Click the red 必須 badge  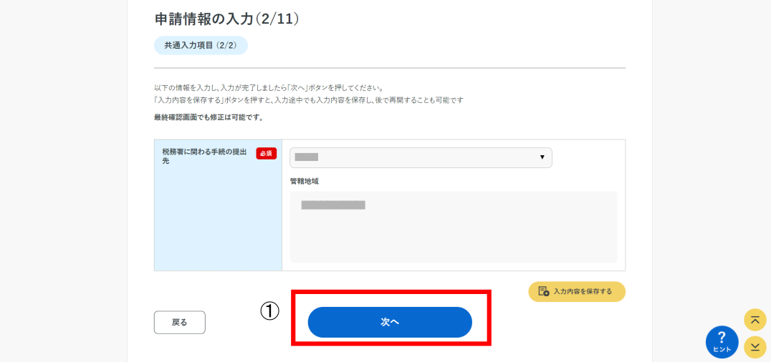pyautogui.click(x=267, y=153)
